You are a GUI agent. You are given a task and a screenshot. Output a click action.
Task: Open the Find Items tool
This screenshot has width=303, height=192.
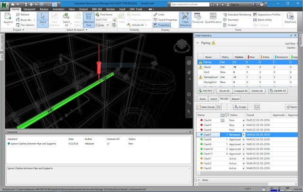click(x=104, y=15)
